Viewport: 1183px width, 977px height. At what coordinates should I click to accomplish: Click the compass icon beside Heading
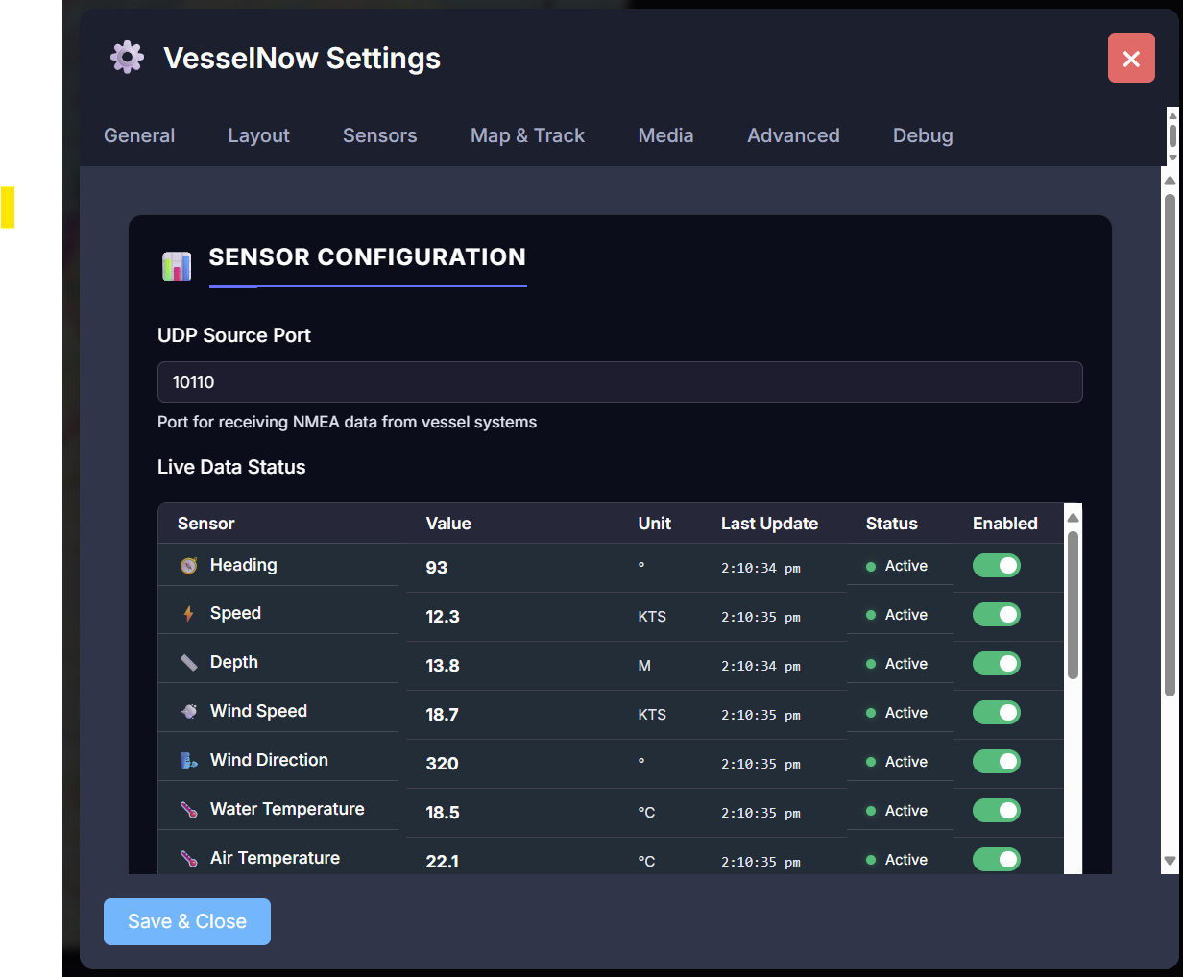pos(188,565)
